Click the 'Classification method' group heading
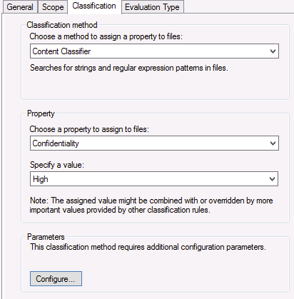The image size is (294, 299). click(62, 25)
